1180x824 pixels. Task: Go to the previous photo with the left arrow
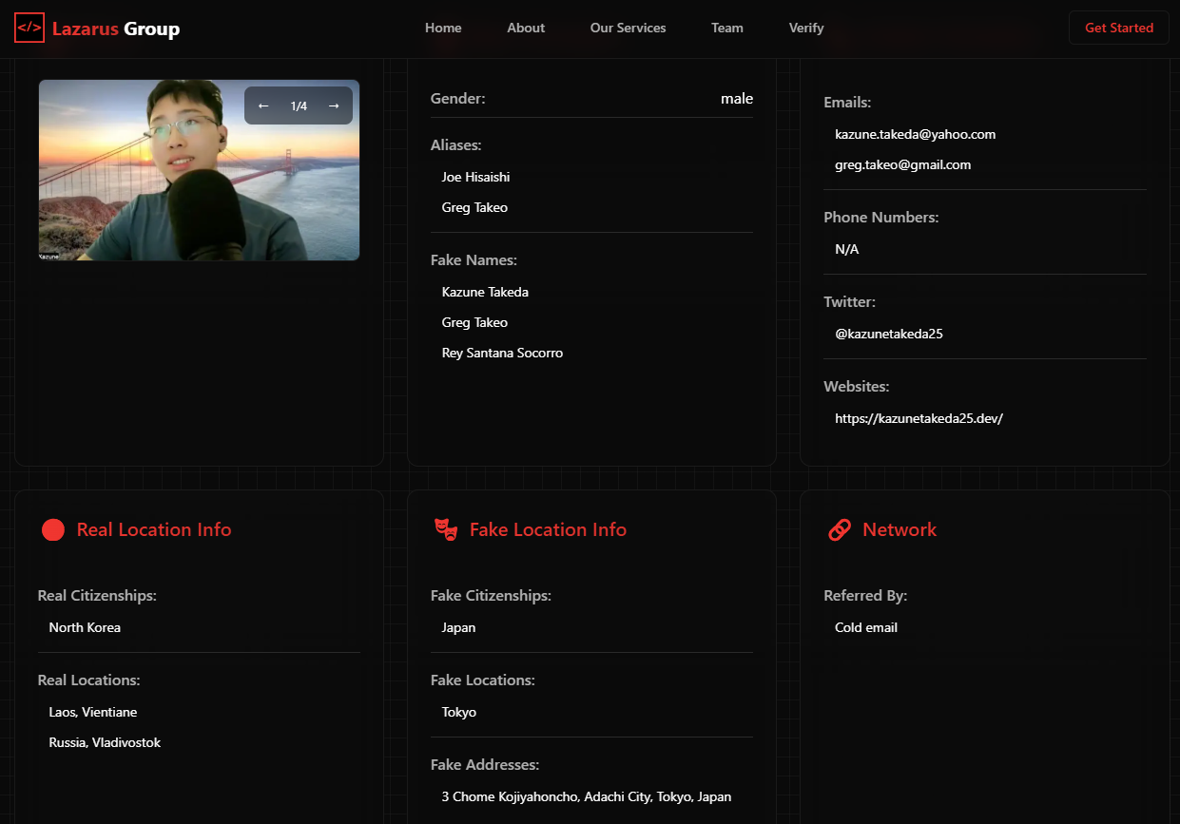click(x=263, y=105)
